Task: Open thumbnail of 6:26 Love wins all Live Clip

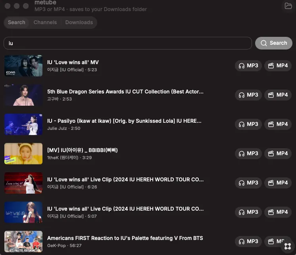Action: 23,183
